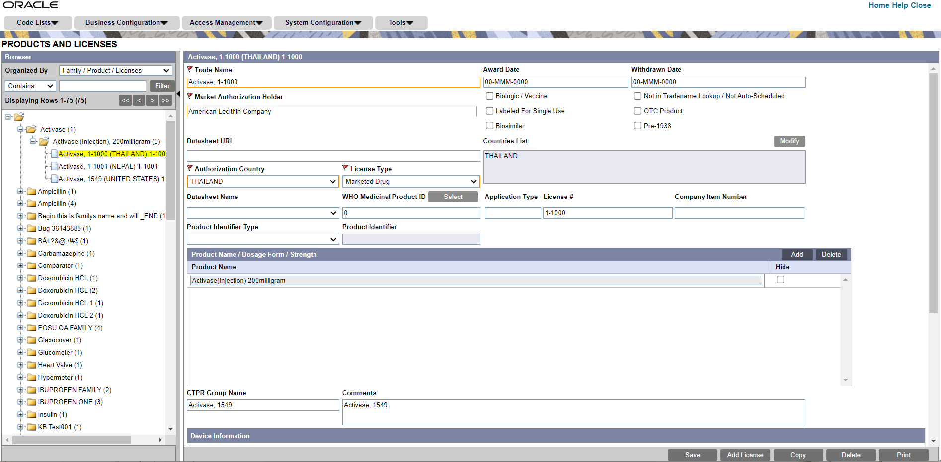Click the Close link
This screenshot has height=462, width=941.
921,5
